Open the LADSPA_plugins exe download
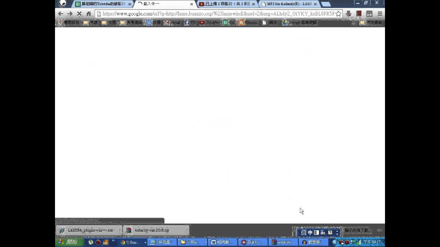Image resolution: width=440 pixels, height=247 pixels. click(87, 230)
